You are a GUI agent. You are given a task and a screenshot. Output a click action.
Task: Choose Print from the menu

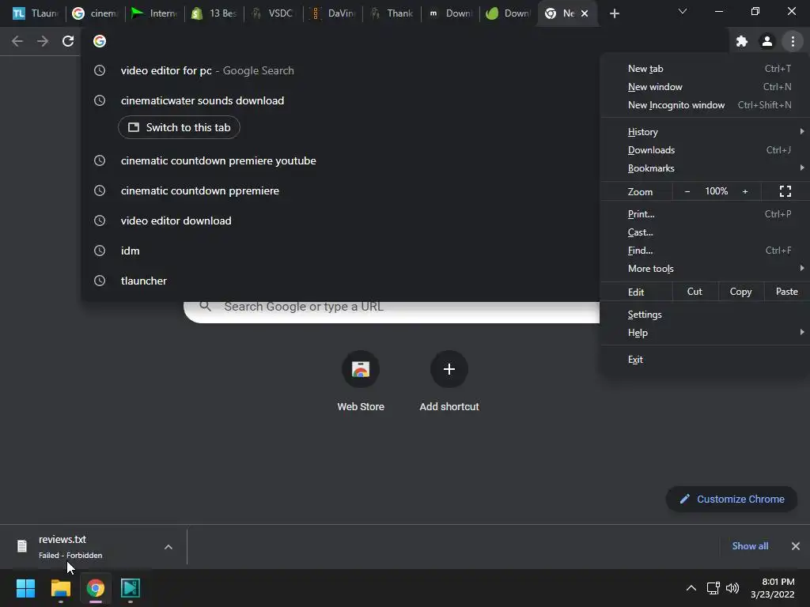pyautogui.click(x=705, y=213)
